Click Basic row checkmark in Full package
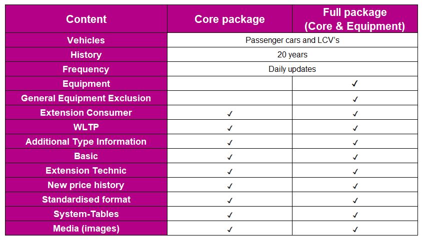 (x=355, y=157)
